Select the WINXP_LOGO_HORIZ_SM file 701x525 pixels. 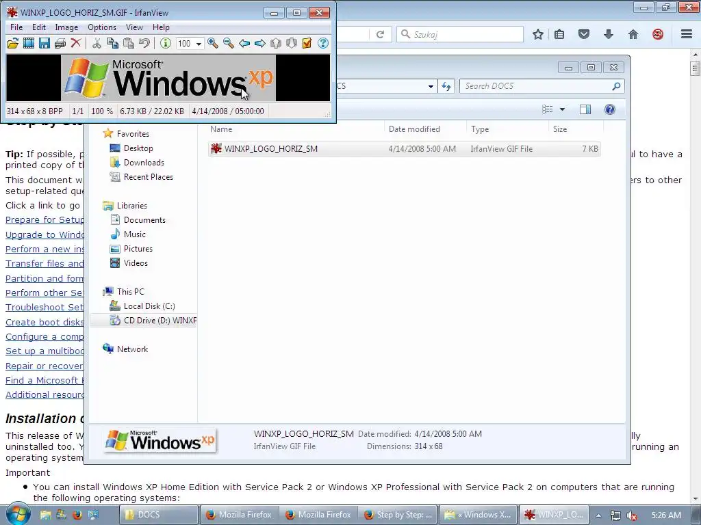pyautogui.click(x=404, y=149)
